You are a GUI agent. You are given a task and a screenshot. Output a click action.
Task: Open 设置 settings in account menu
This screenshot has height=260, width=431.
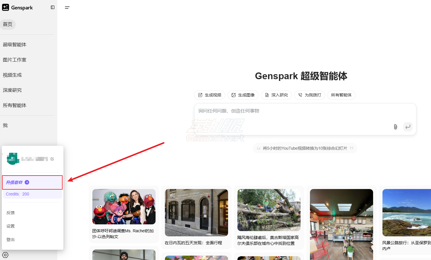tap(11, 226)
